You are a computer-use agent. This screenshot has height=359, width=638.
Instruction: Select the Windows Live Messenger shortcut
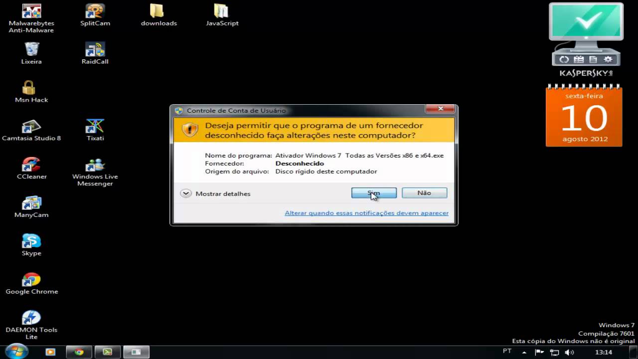[95, 172]
